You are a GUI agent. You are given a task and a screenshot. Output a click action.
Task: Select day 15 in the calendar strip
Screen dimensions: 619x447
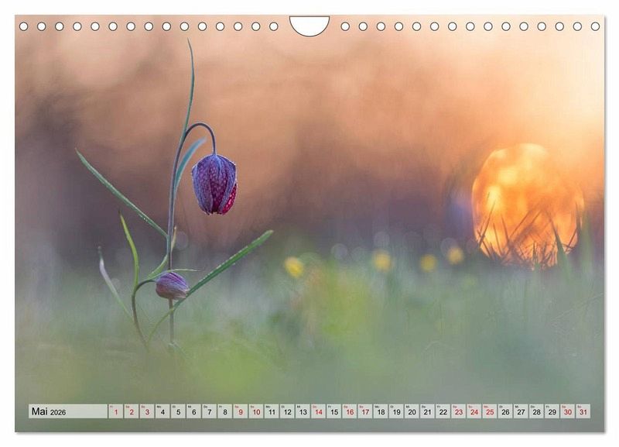point(334,411)
